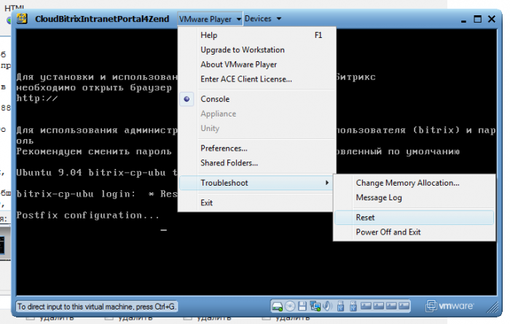The height and width of the screenshot is (324, 510).
Task: Expand the Troubleshoot submenu arrow
Action: coord(327,183)
